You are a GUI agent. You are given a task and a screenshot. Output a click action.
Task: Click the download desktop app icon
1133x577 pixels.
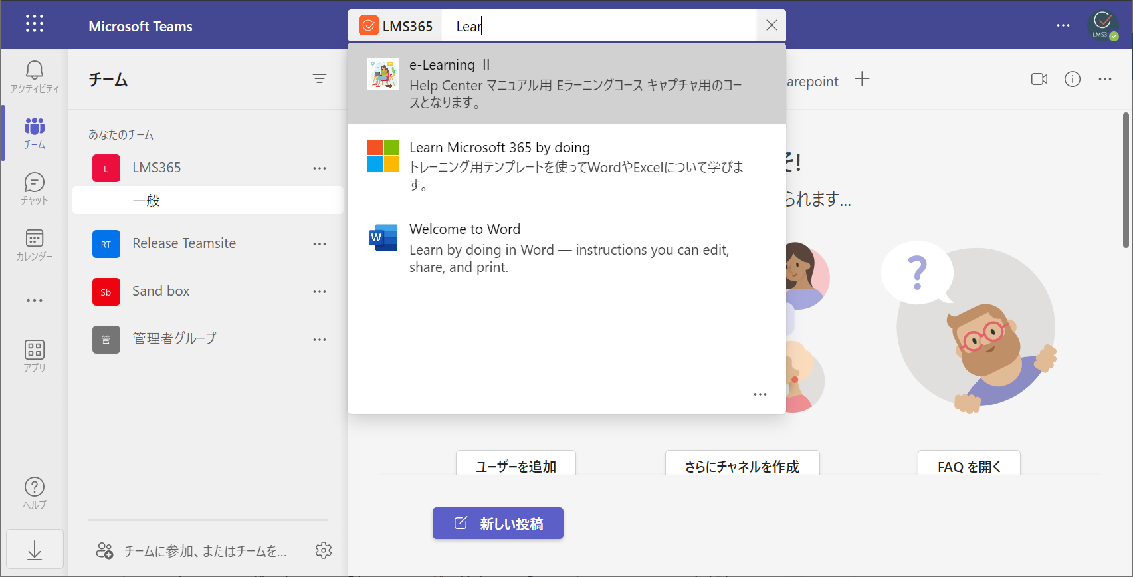[35, 550]
